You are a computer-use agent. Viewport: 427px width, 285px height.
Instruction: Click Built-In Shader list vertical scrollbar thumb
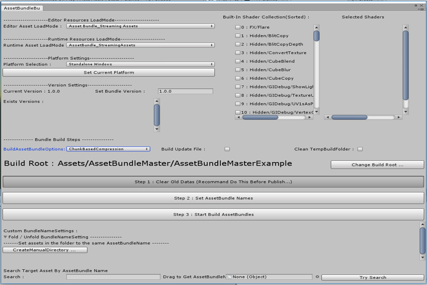coord(316,36)
